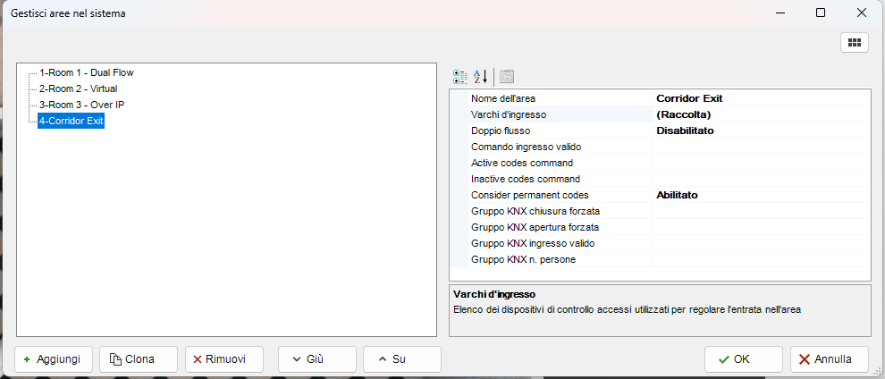Click Gruppo KNX n. persone value field

[x=760, y=259]
